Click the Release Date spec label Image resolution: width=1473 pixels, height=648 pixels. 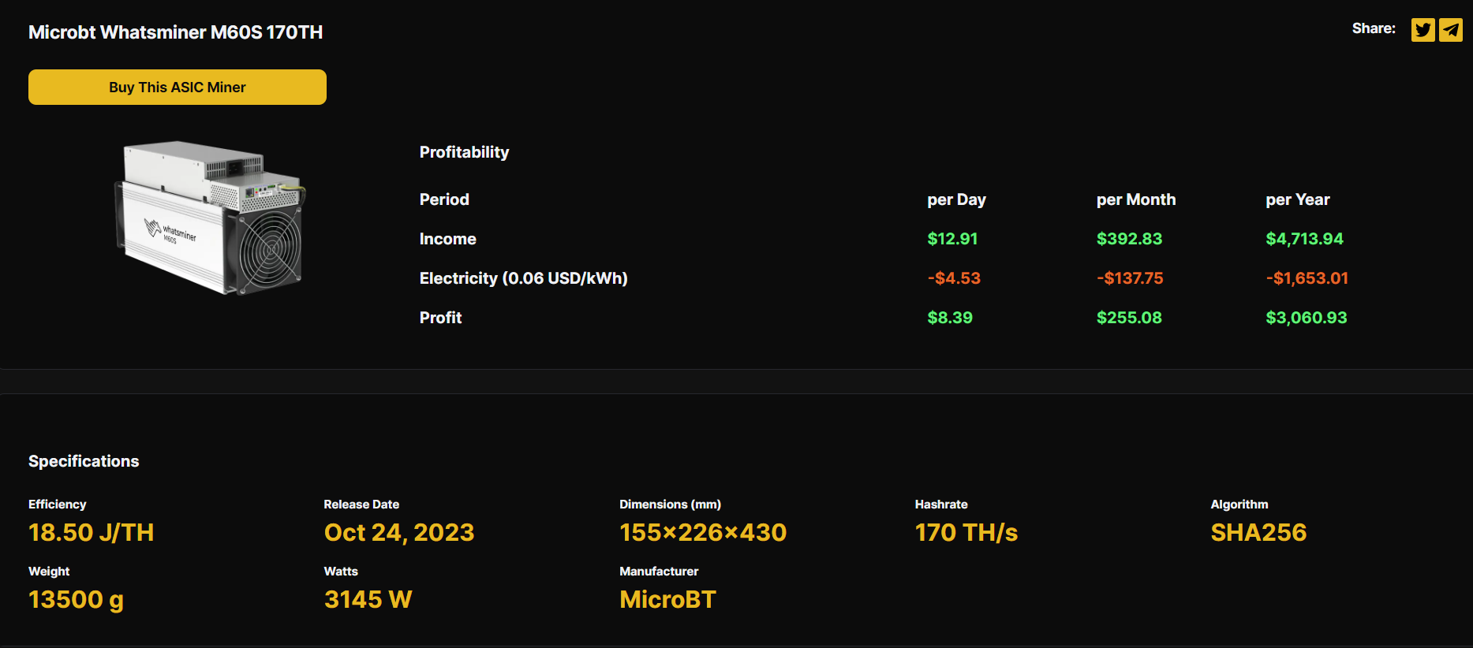[361, 505]
